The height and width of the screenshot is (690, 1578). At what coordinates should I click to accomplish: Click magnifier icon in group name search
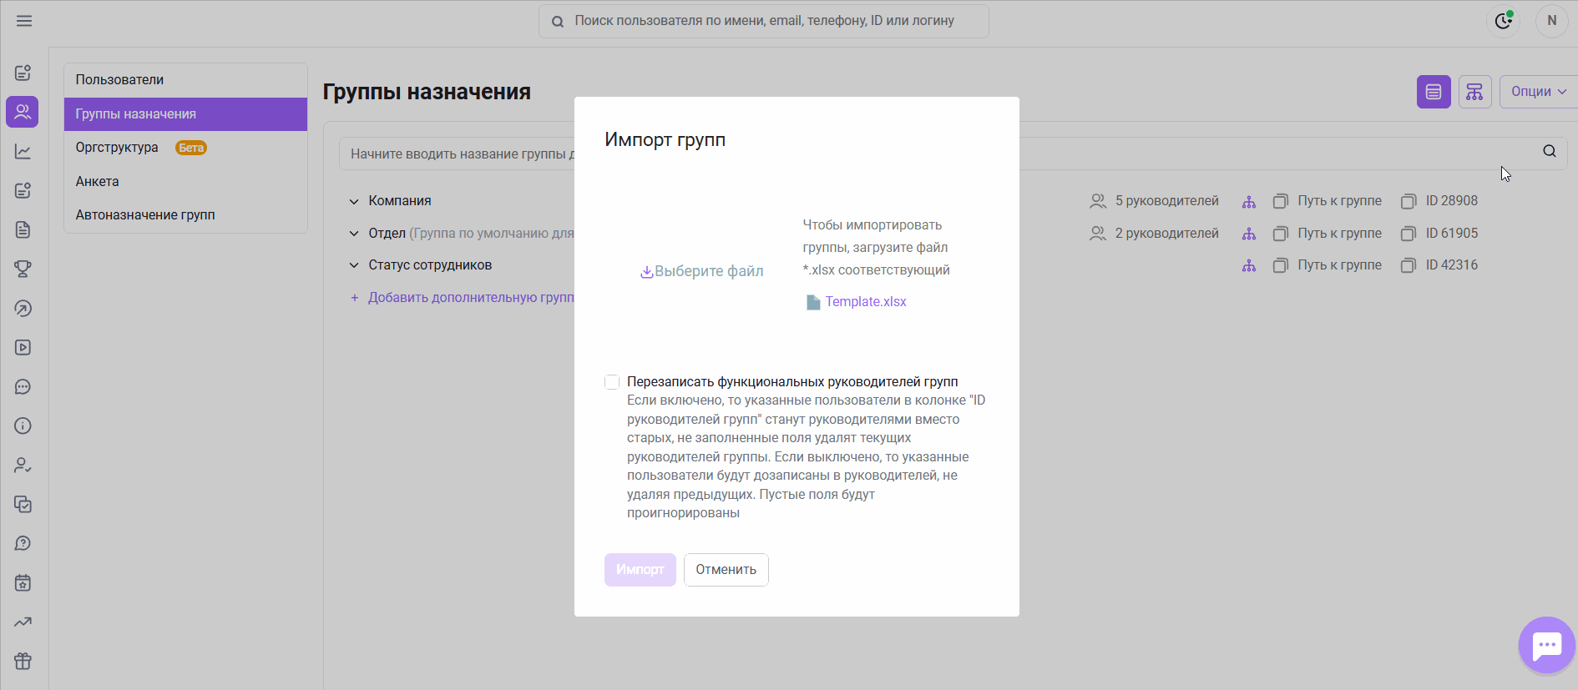(1550, 151)
